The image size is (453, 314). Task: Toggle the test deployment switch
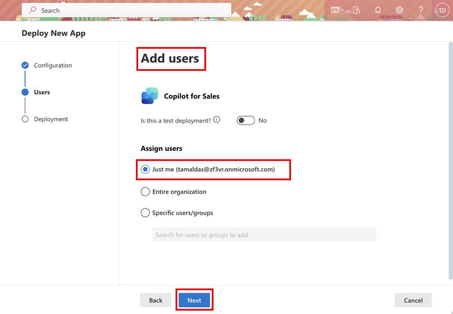pyautogui.click(x=246, y=120)
